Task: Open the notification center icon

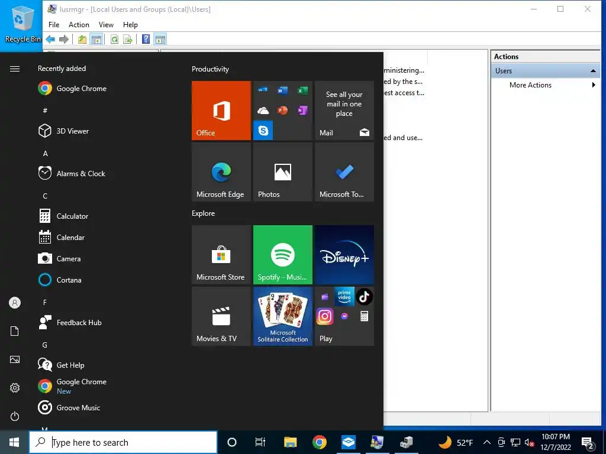Action: 588,443
